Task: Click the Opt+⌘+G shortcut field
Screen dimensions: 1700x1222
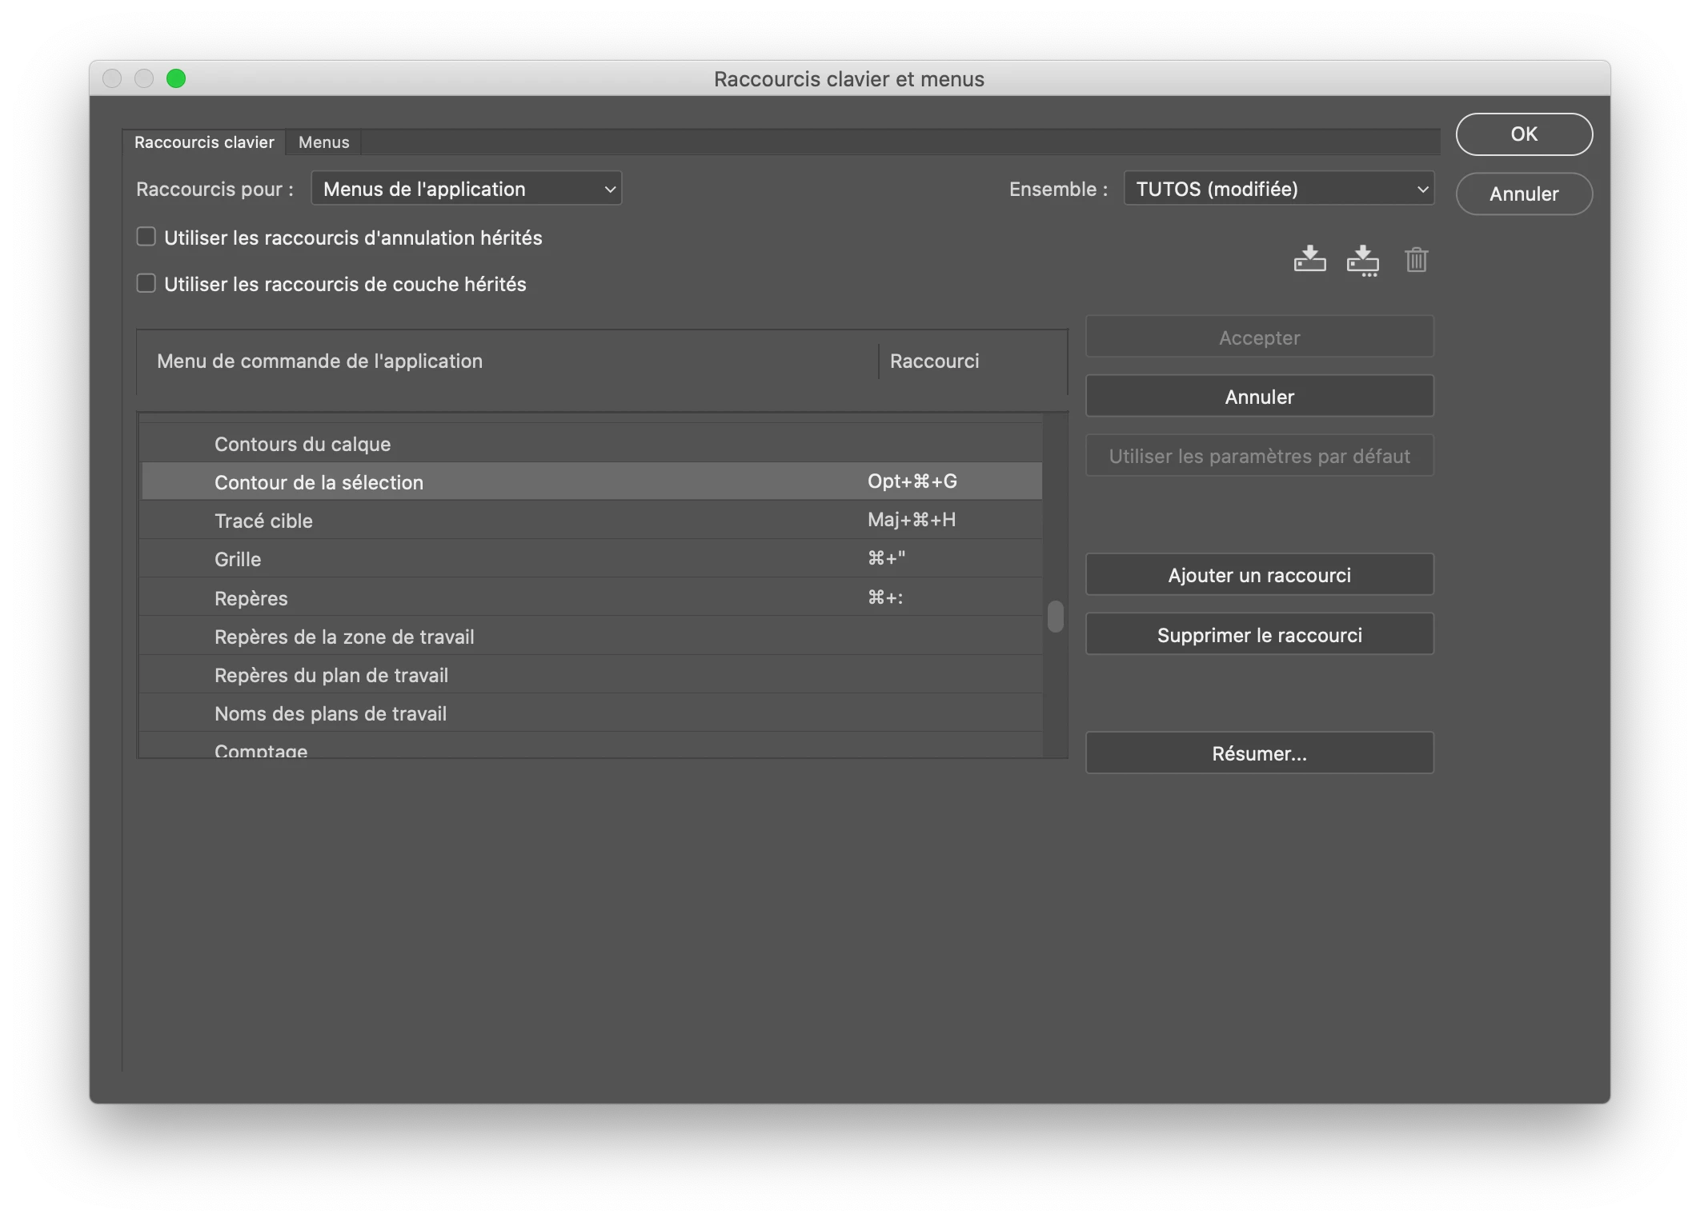Action: 912,481
